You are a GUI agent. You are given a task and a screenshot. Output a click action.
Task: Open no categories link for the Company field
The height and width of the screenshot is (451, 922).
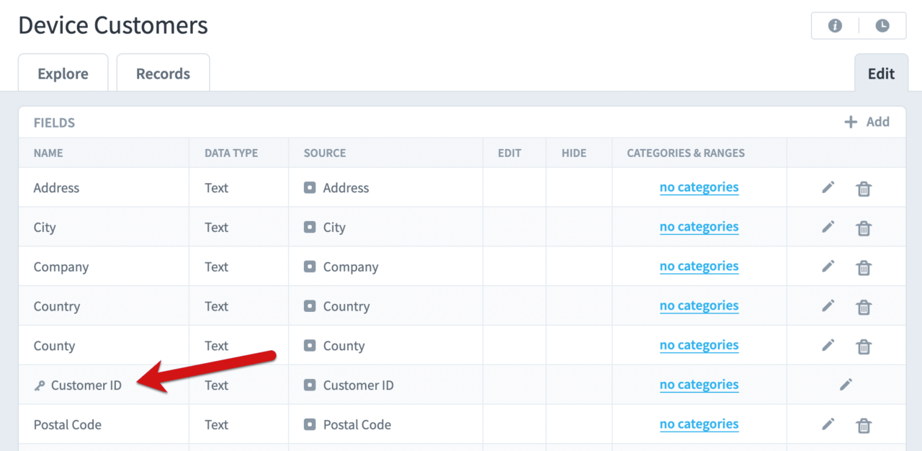[x=699, y=266]
